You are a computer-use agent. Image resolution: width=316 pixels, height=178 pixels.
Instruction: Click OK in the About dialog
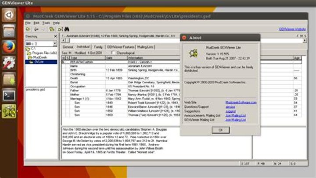pos(221,130)
